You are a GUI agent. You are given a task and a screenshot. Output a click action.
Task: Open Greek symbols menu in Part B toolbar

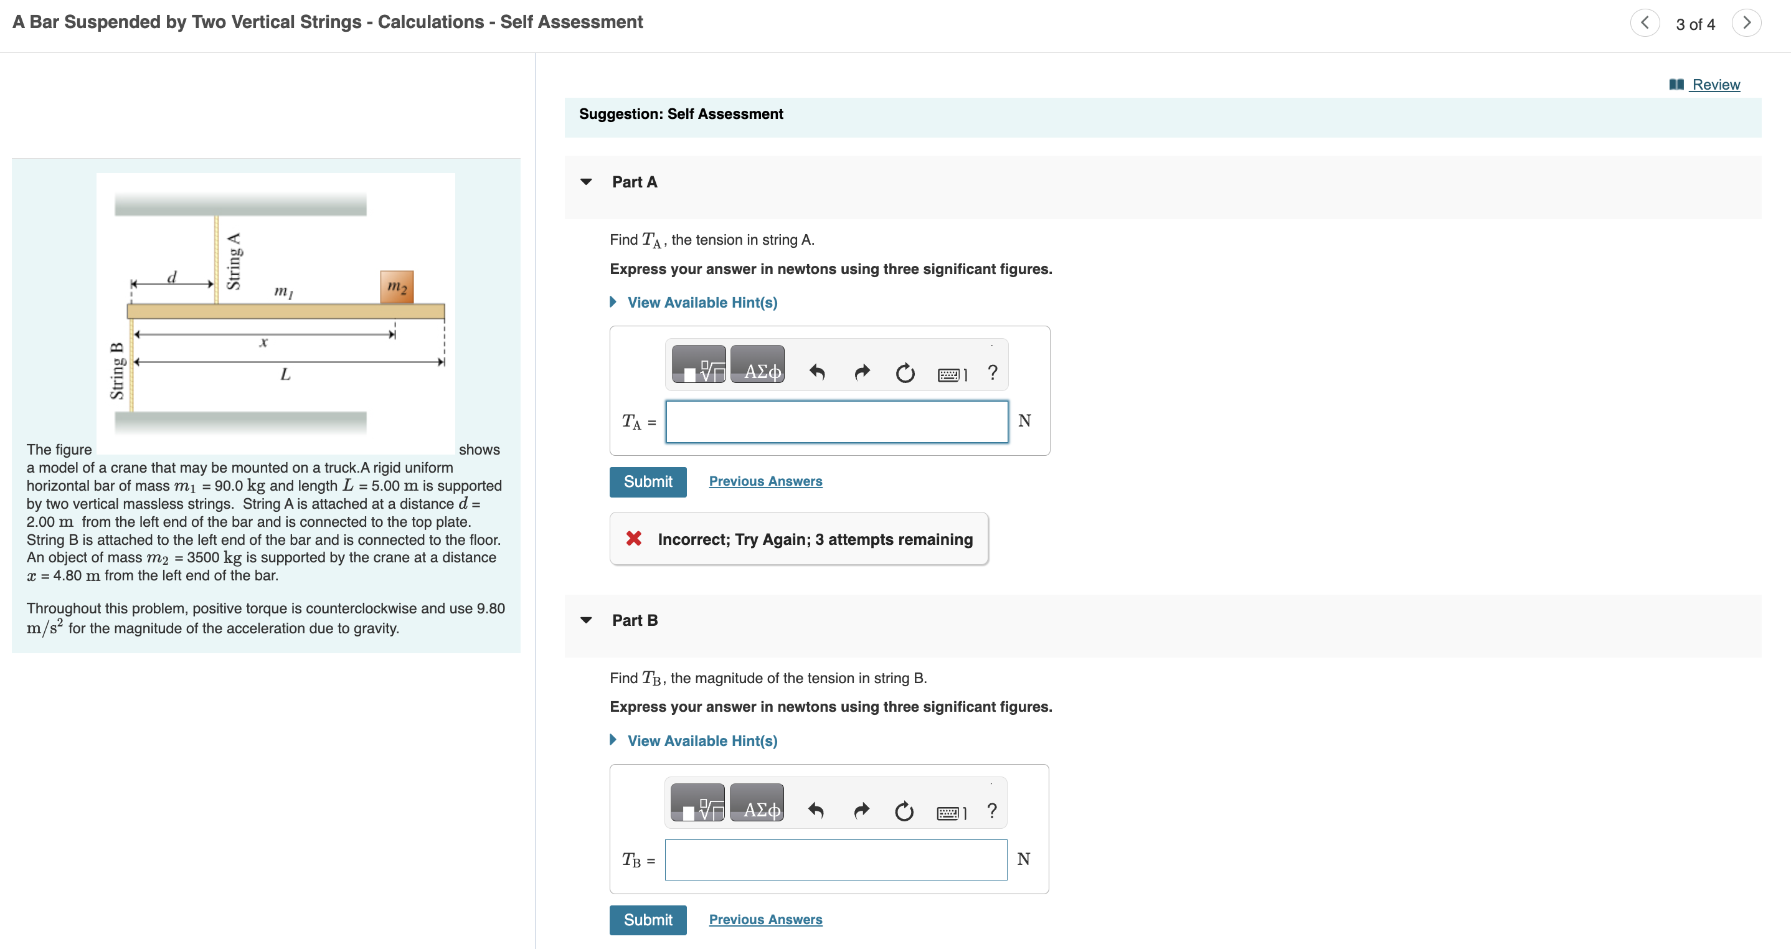pyautogui.click(x=757, y=803)
